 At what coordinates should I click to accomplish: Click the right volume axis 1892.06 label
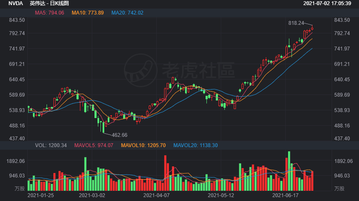[344, 161]
